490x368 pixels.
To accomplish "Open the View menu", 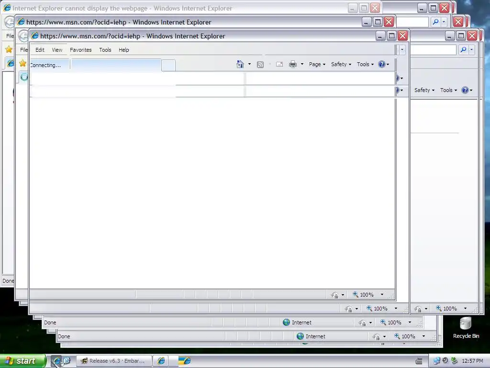I will [x=57, y=50].
